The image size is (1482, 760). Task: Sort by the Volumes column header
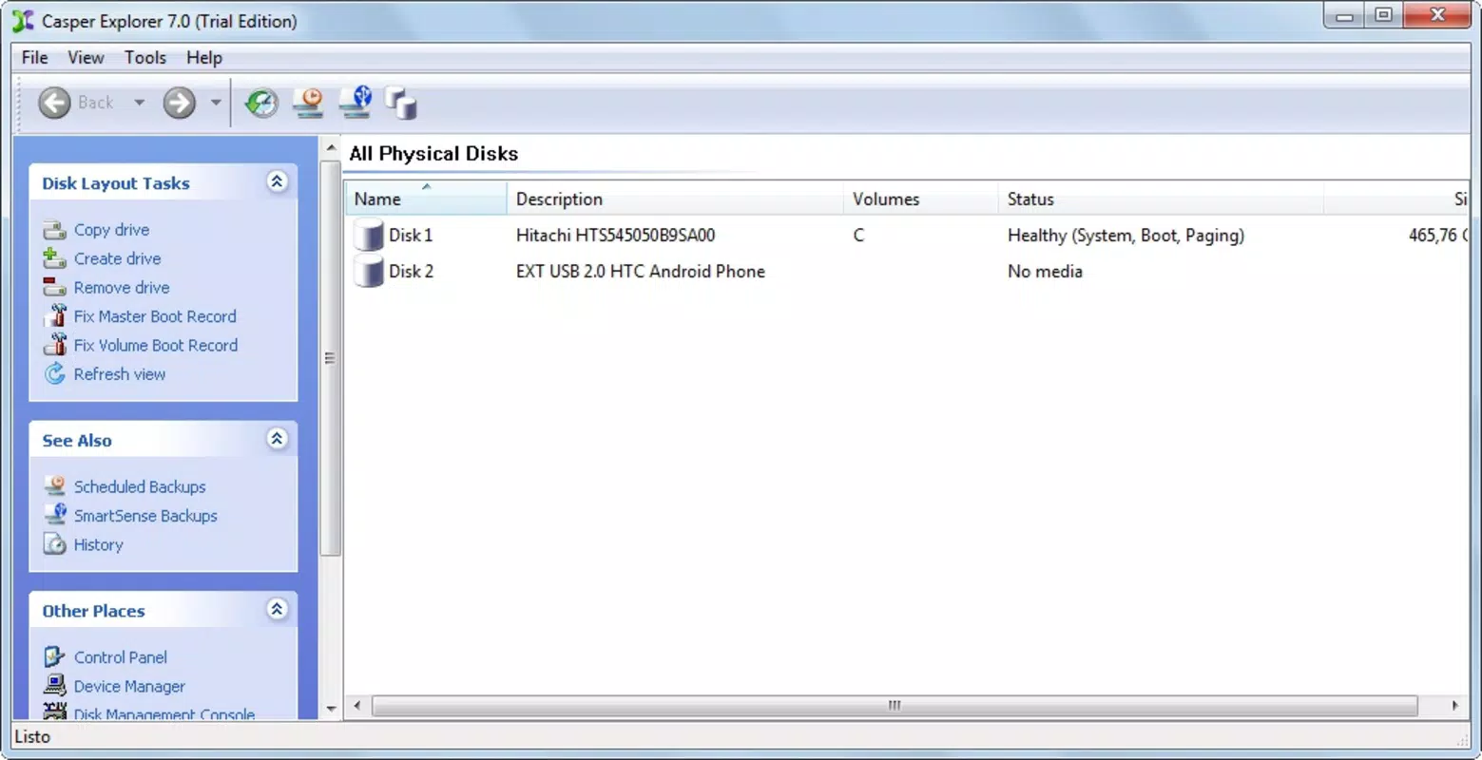coord(920,199)
